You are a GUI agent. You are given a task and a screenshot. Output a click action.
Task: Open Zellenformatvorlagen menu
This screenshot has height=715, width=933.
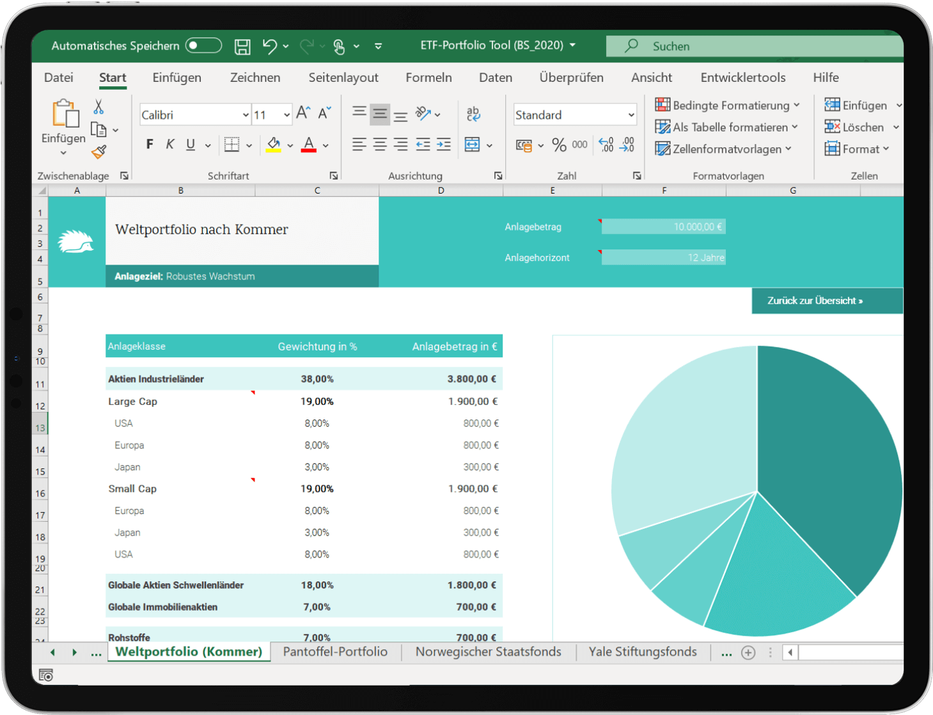tap(723, 148)
